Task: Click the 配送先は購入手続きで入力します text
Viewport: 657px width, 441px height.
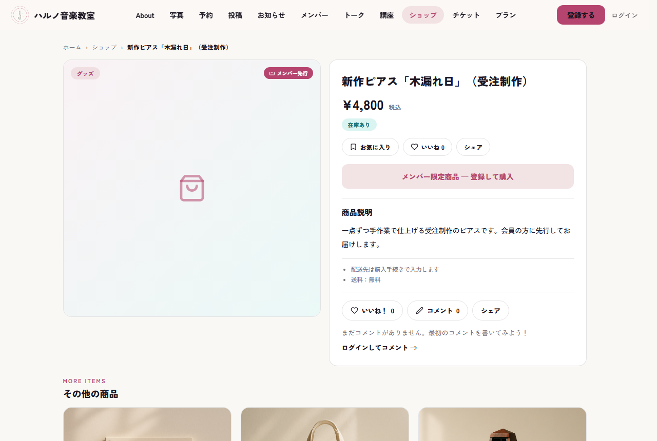Action: [395, 269]
